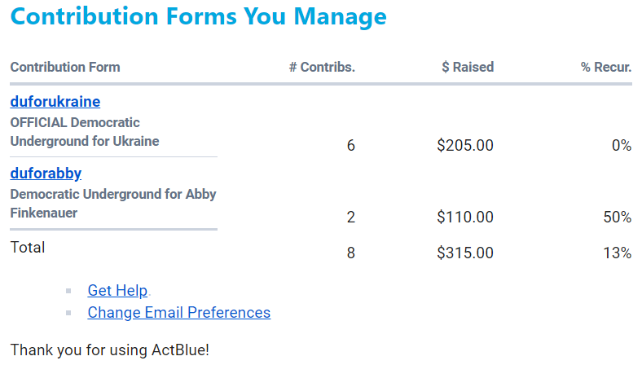The image size is (642, 365).
Task: Click the # Contribs. column header
Action: 322,68
